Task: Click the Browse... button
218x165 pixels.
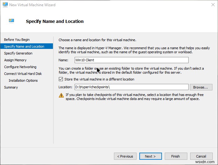Action: 201,87
